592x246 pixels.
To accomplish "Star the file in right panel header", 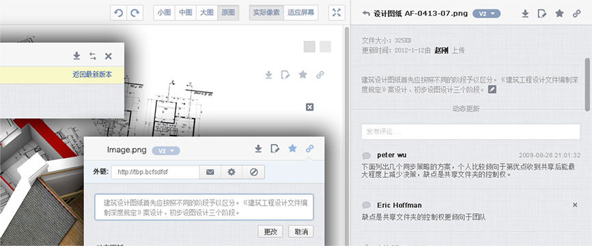I will pos(559,14).
